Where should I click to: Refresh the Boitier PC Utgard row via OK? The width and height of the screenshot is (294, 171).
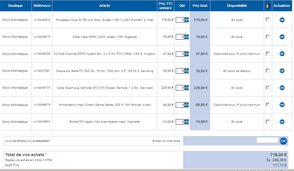click(x=282, y=122)
